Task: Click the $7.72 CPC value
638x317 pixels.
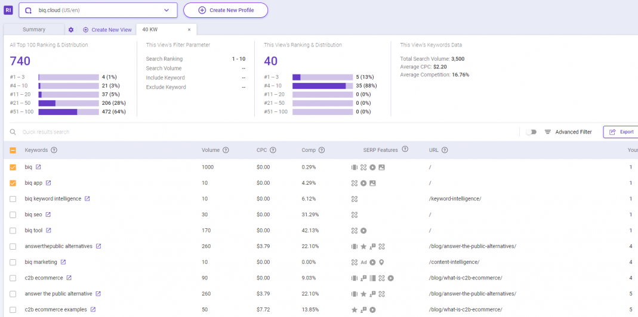Action: (263, 310)
